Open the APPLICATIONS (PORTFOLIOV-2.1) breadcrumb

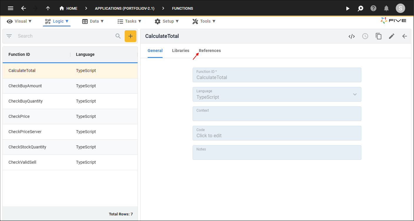click(x=125, y=8)
